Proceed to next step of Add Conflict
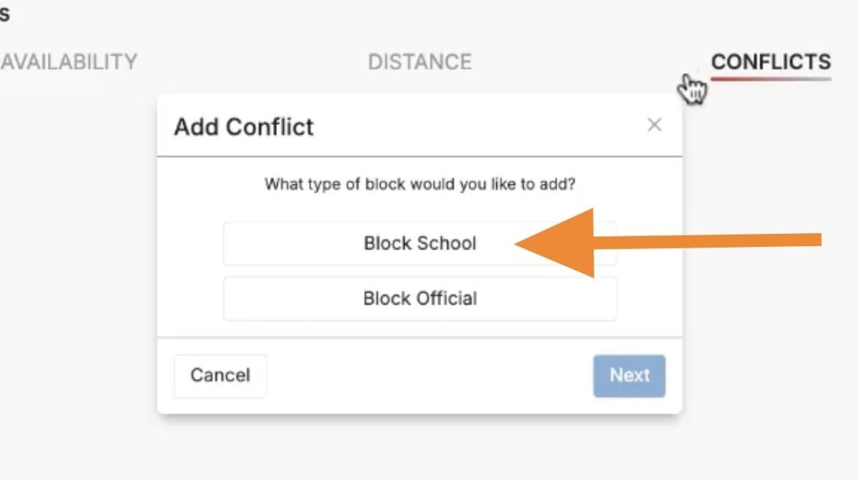The height and width of the screenshot is (480, 859). pyautogui.click(x=629, y=376)
